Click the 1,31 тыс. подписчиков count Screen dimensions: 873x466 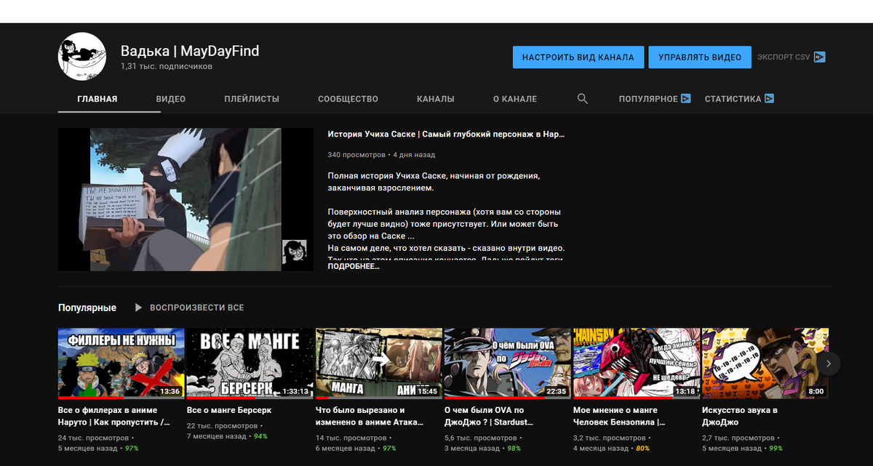coord(167,66)
